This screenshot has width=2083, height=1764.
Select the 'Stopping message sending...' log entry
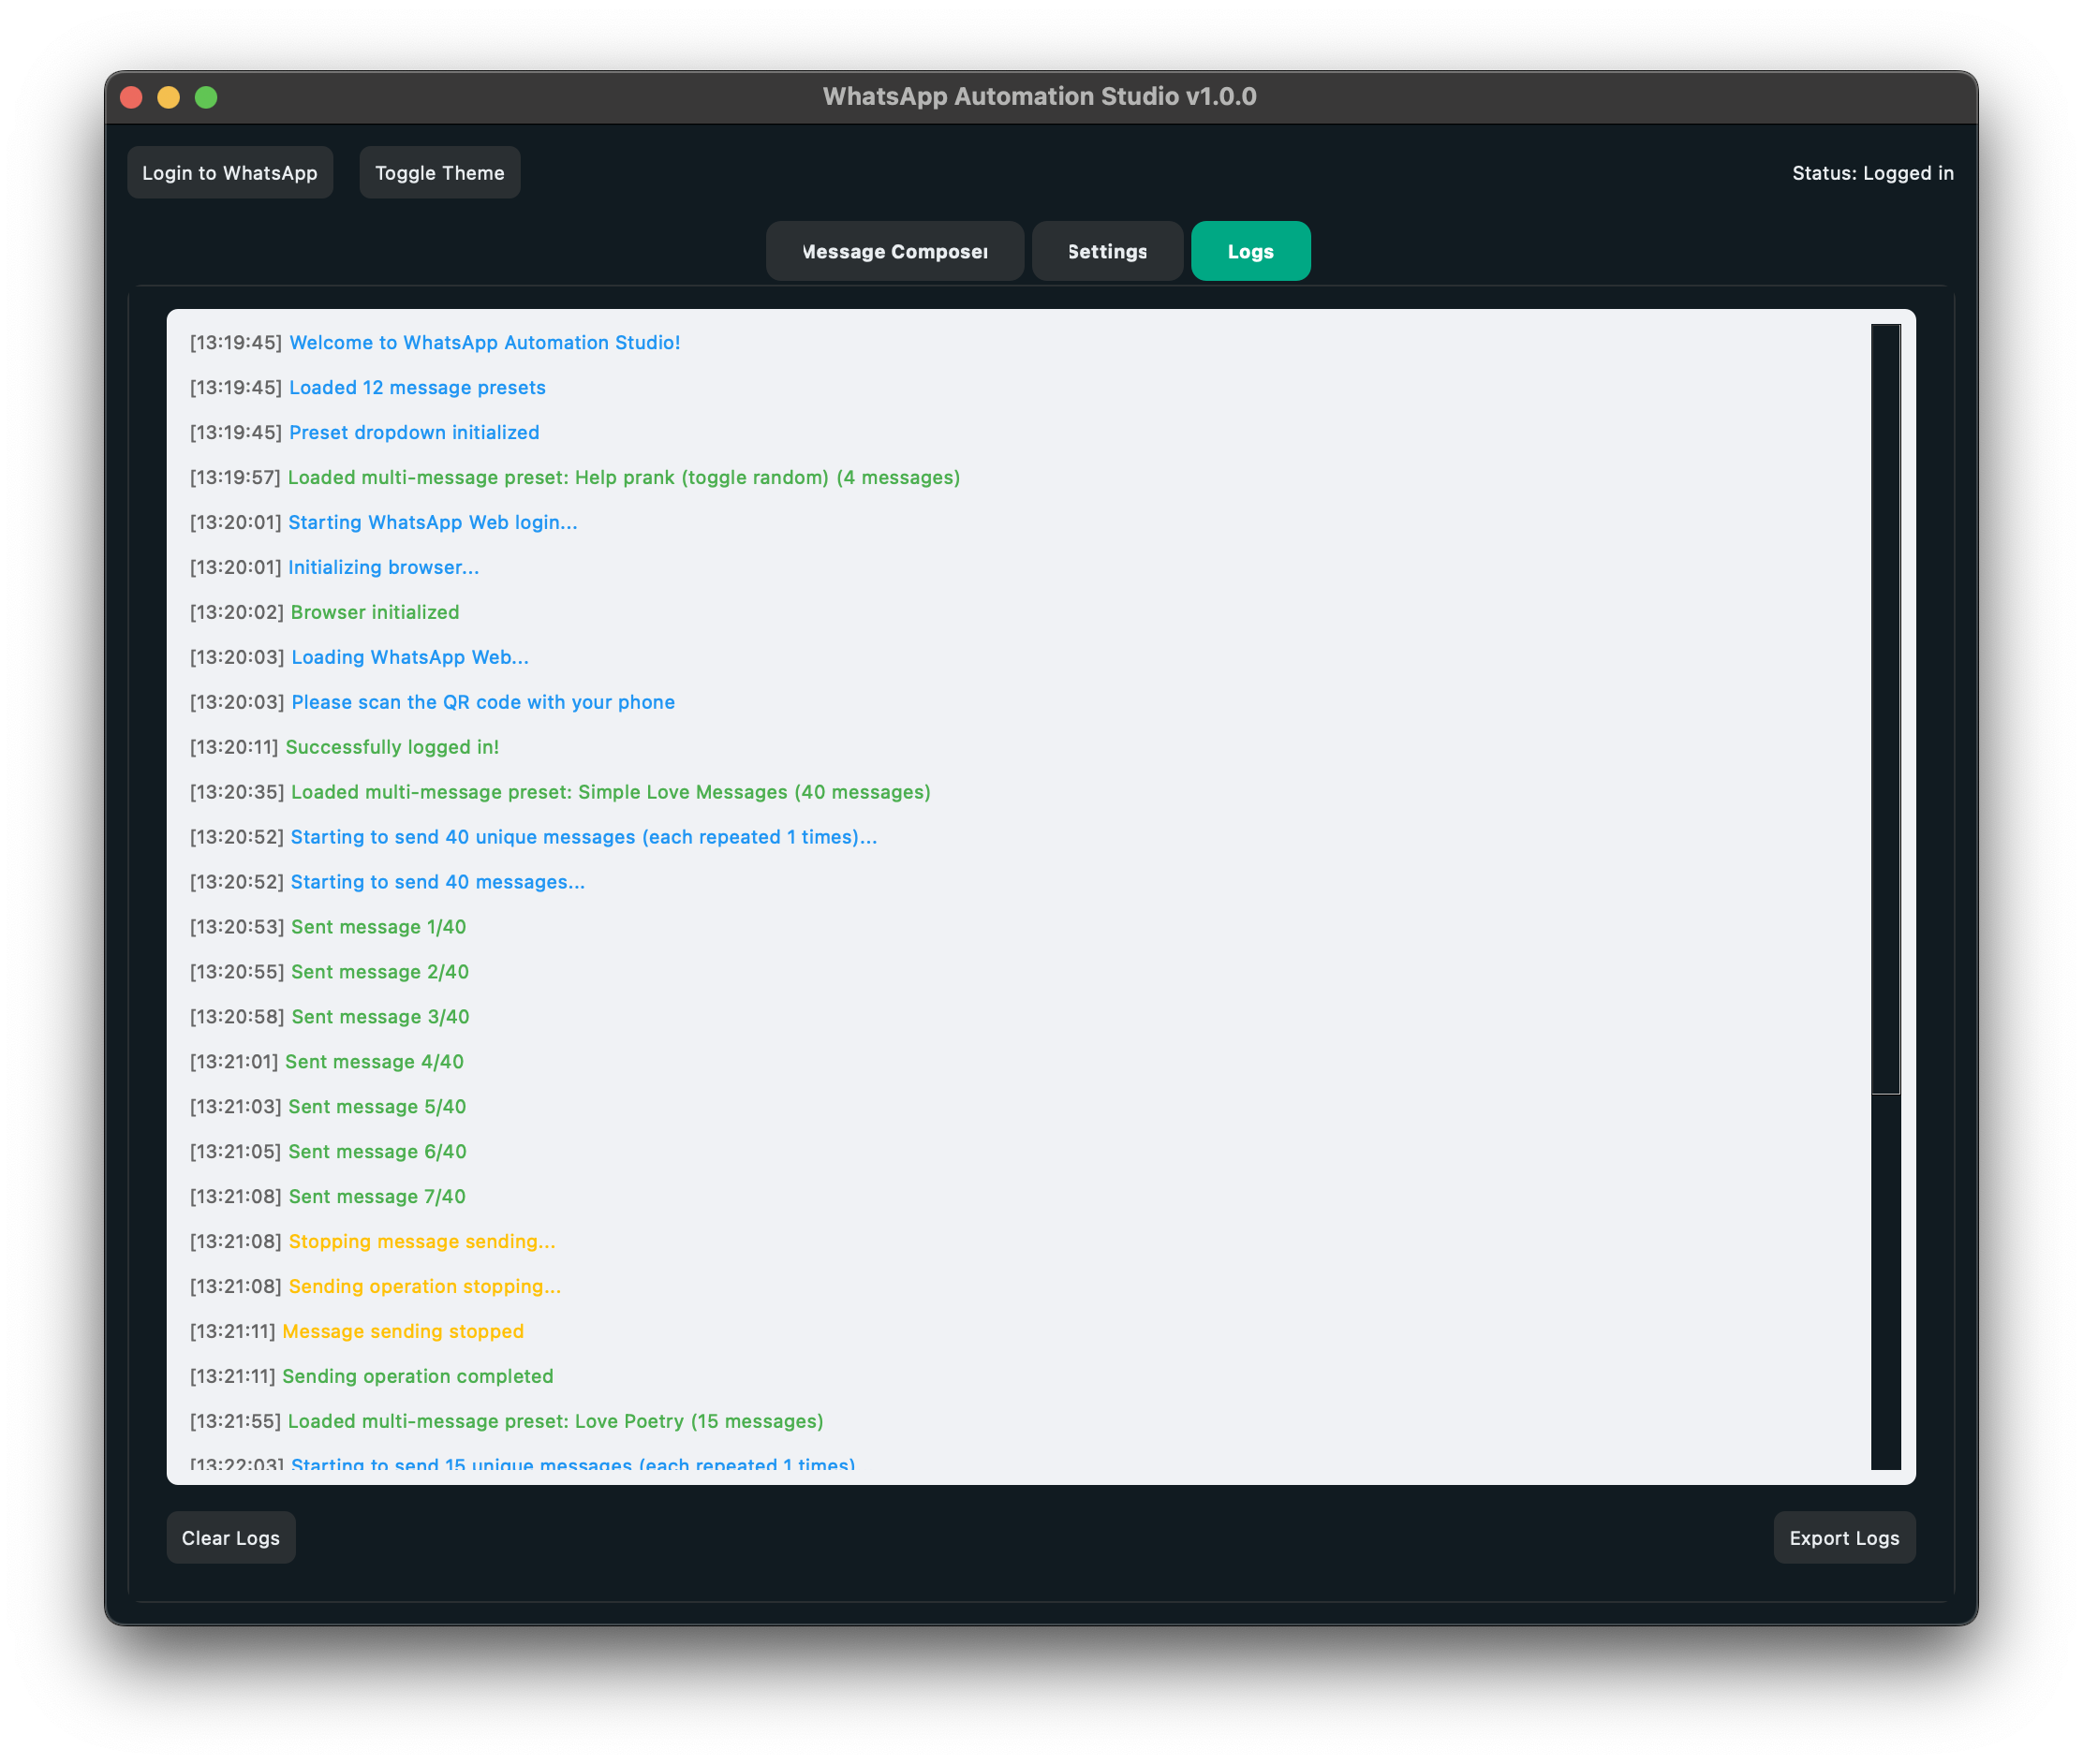pyautogui.click(x=372, y=1241)
